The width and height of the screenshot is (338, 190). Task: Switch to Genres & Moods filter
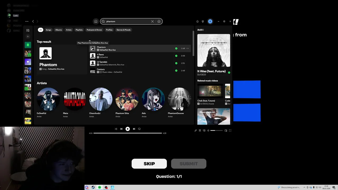point(124,30)
